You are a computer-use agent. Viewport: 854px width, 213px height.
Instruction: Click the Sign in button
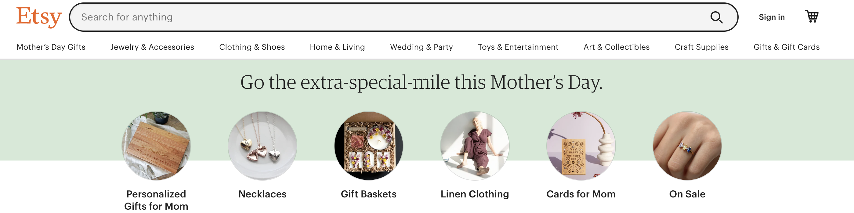[772, 17]
